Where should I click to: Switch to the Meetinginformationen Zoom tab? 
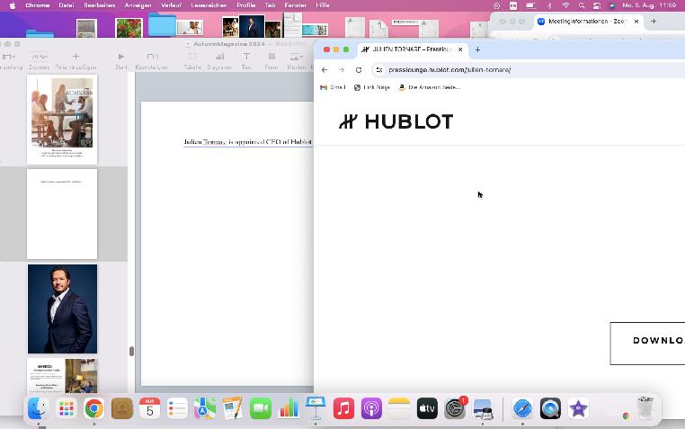[587, 21]
